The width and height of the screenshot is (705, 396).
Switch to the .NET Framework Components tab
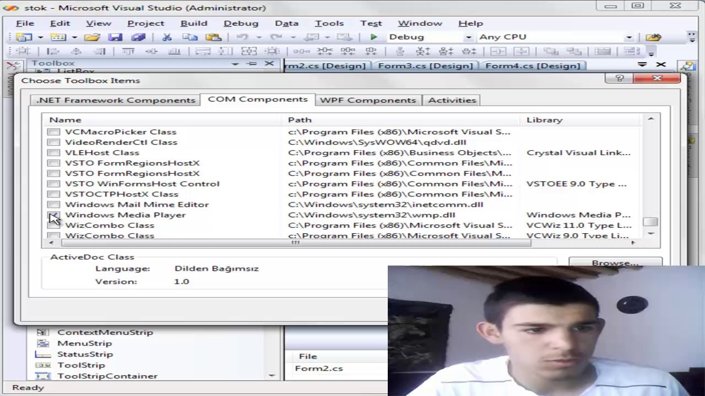coord(116,100)
